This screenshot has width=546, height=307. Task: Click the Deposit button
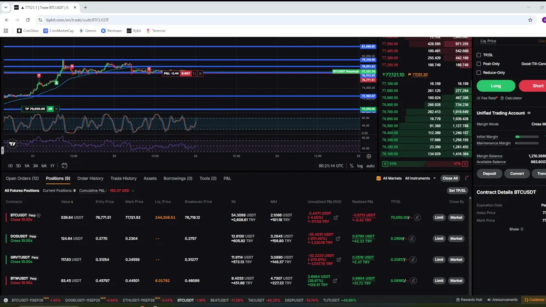click(489, 174)
